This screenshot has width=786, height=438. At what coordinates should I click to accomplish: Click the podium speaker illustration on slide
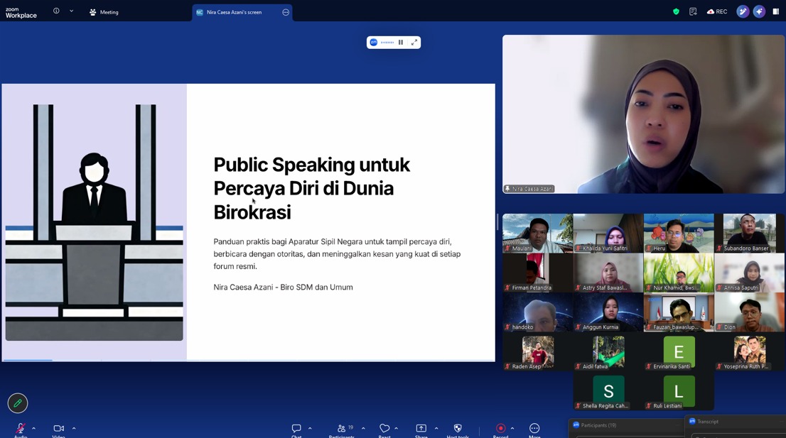point(95,222)
